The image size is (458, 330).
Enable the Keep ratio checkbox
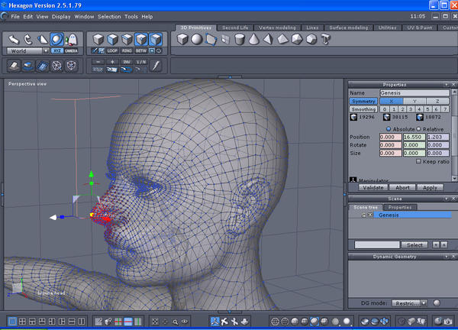[x=418, y=161]
